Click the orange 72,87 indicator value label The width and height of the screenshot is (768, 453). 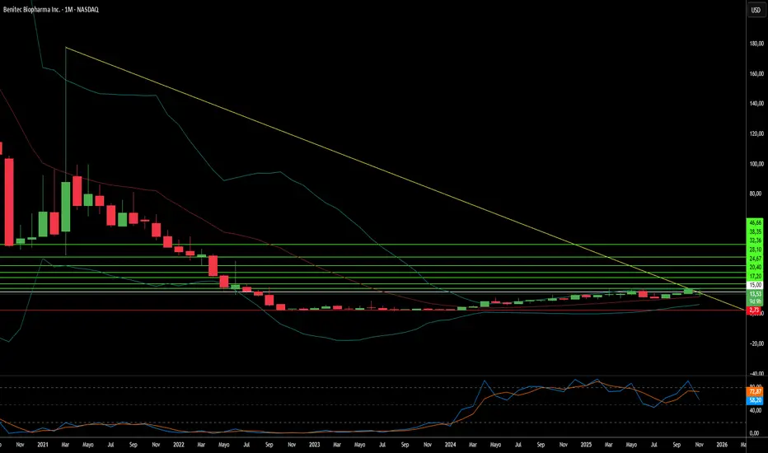pos(754,390)
